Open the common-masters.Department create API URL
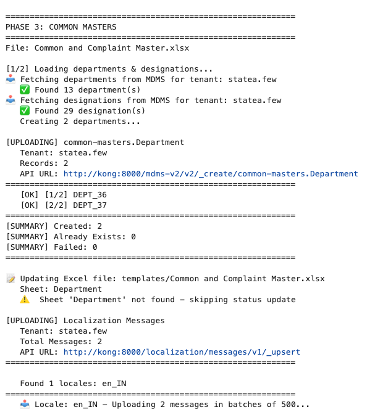Image resolution: width=375 pixels, height=412 pixels. coord(211,174)
